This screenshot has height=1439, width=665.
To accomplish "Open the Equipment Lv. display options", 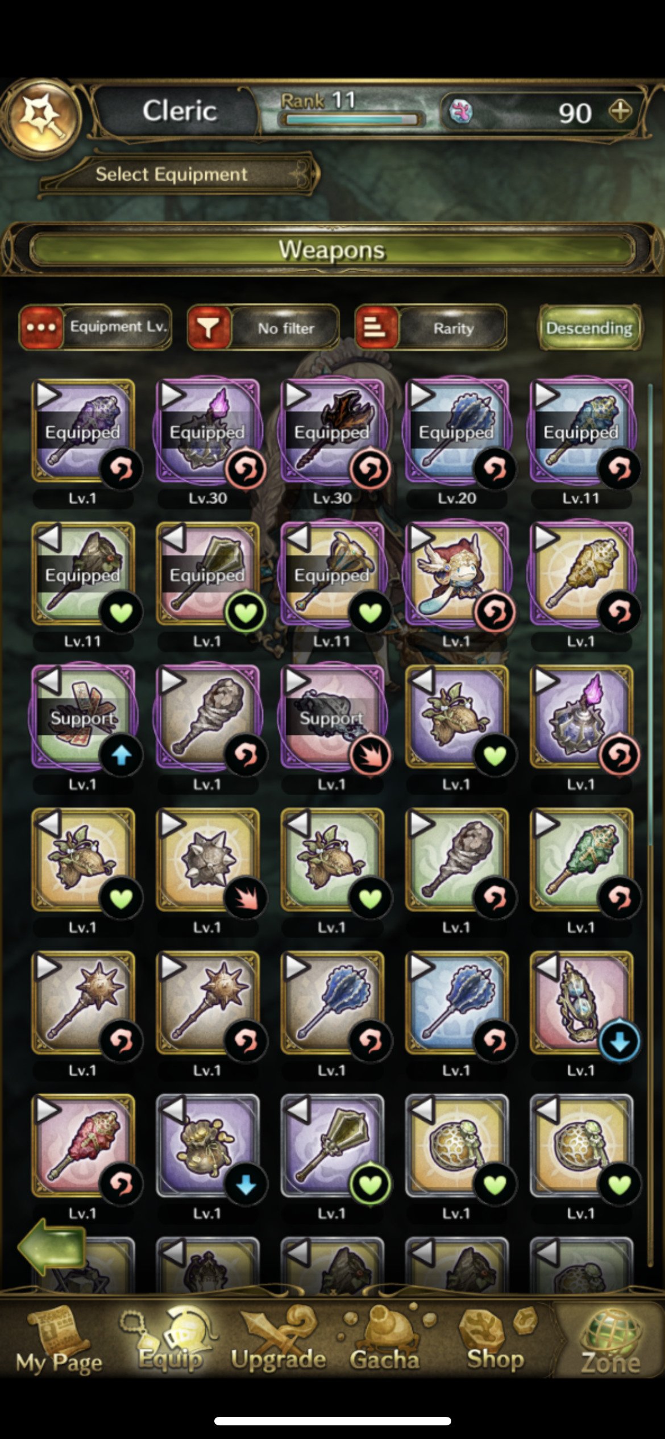I will click(95, 327).
